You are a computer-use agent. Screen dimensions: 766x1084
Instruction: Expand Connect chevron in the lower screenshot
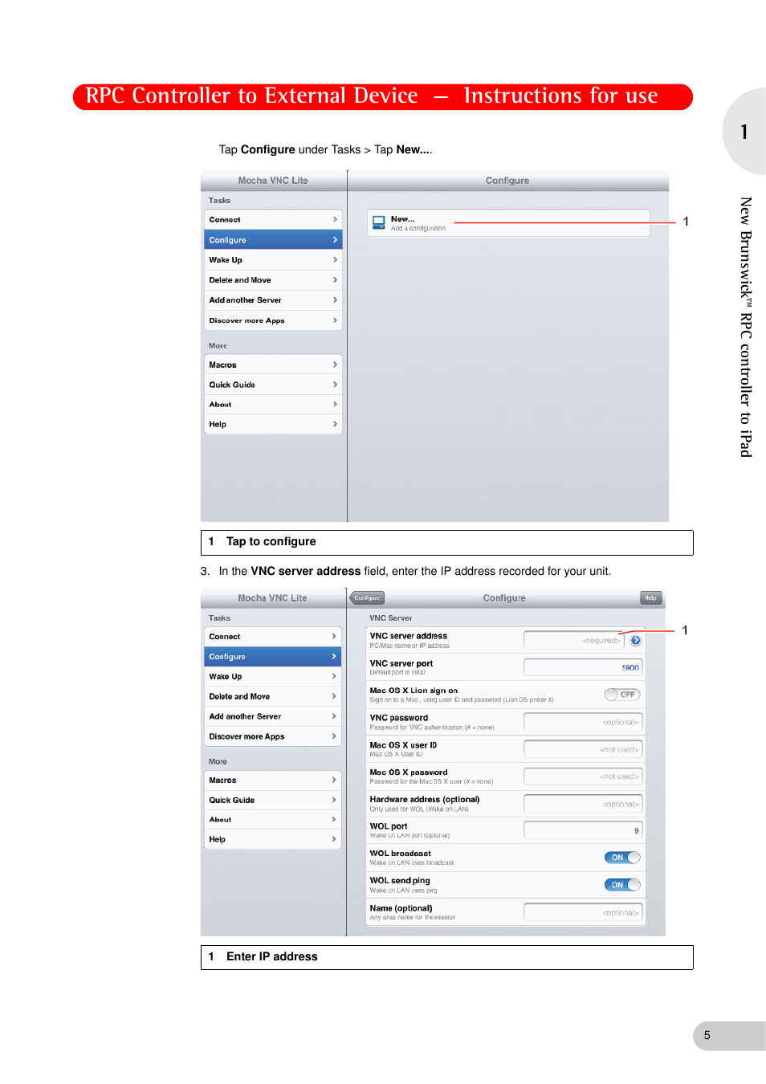[x=334, y=636]
